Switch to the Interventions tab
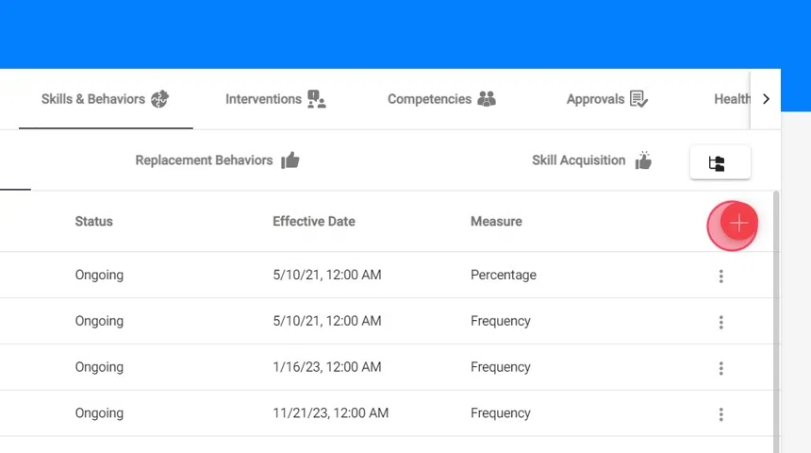811x453 pixels. pyautogui.click(x=275, y=99)
